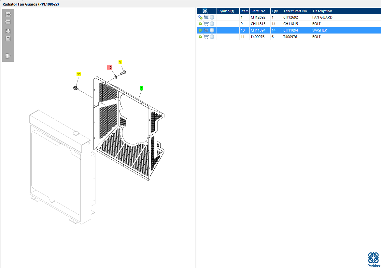Viewport: 381px width, 268px height.
Task: Select callout 9 on the diagram
Action: (120, 62)
